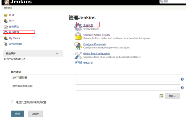Click the Jenkins title text in header

21,2
